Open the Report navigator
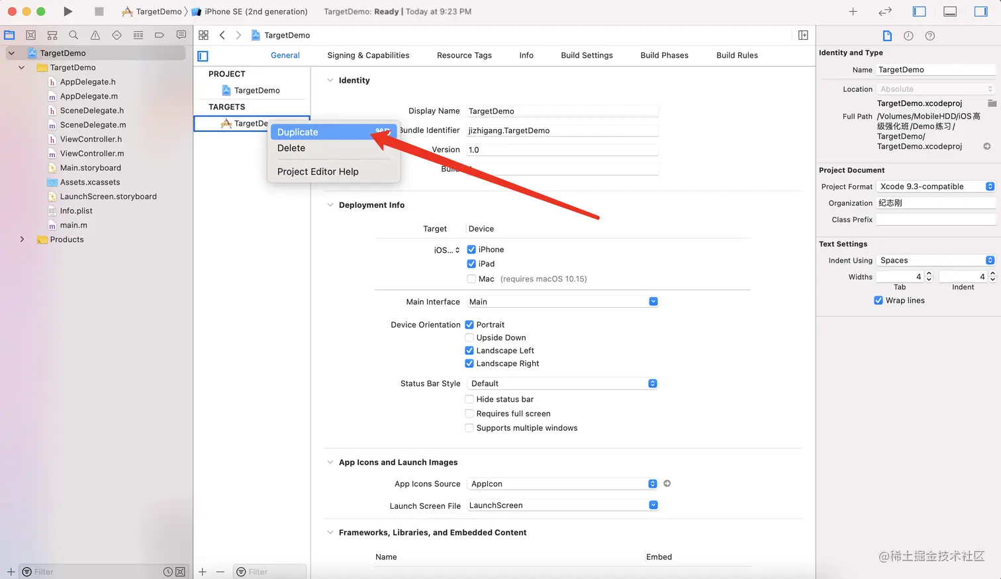 181,35
